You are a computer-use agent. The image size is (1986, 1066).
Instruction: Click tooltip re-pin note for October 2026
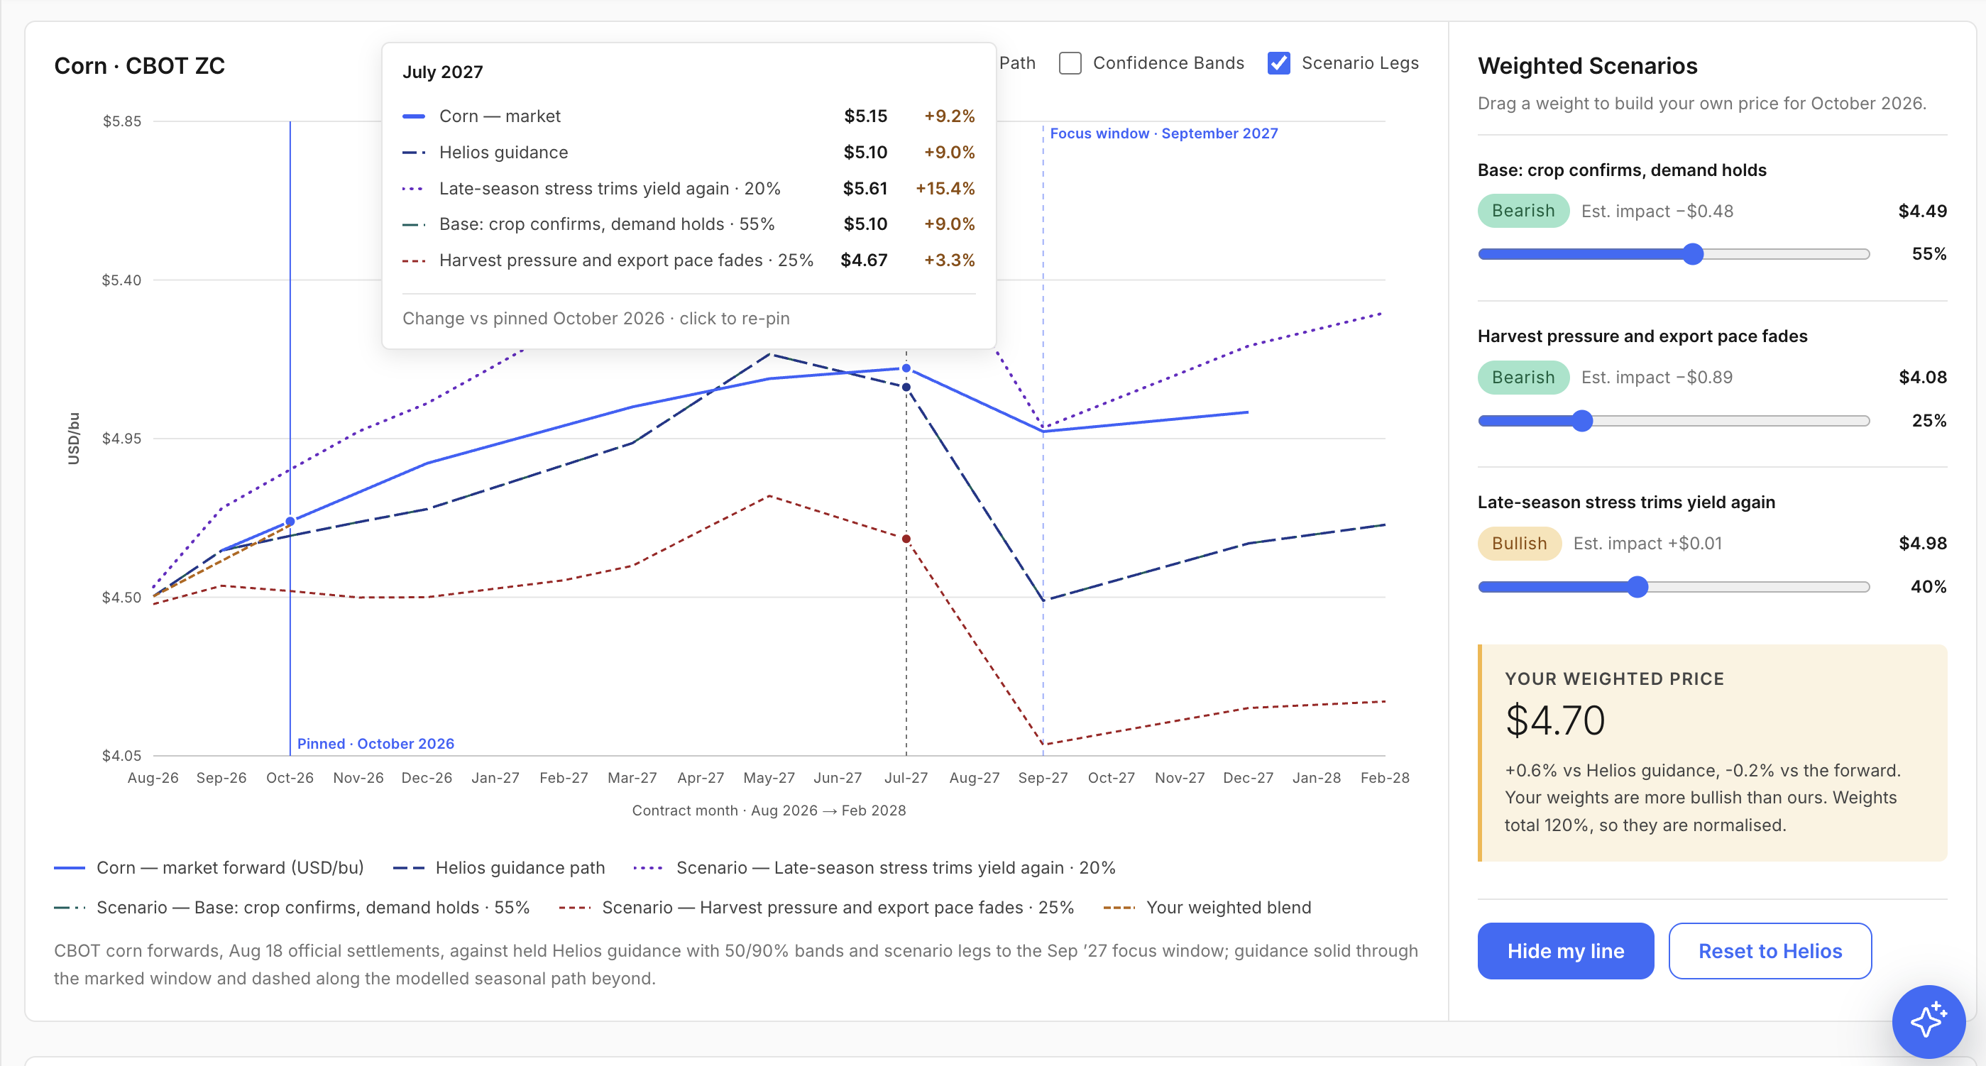pos(596,319)
